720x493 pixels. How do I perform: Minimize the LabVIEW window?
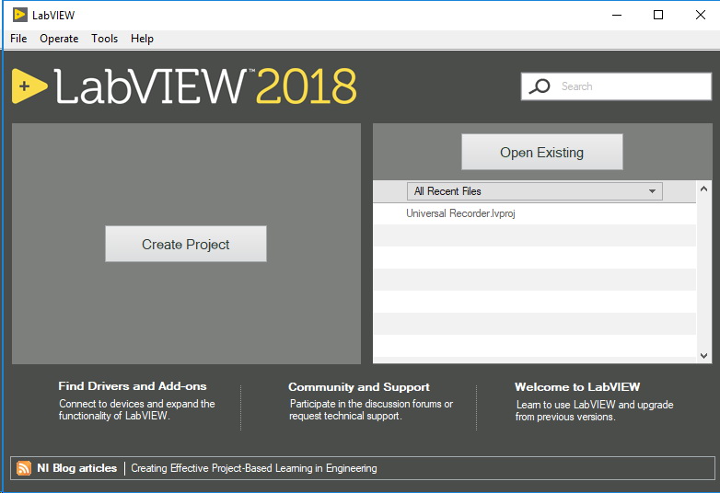click(617, 15)
